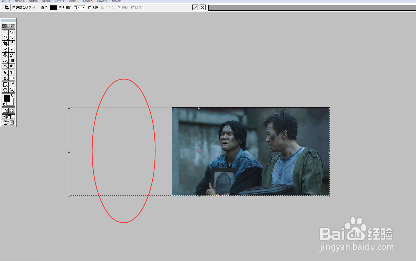Select the Magic Wand tool
The image size is (416, 261).
(12, 38)
